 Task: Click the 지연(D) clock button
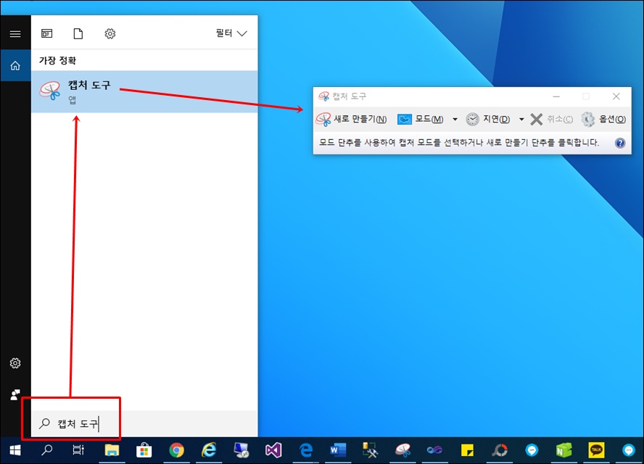pyautogui.click(x=488, y=119)
